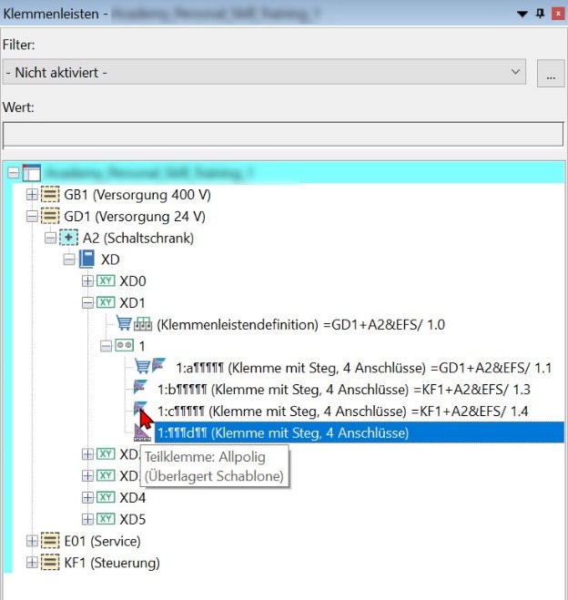This screenshot has height=600, width=568.
Task: Click the ellipsis button next to Filter
Action: tap(550, 73)
